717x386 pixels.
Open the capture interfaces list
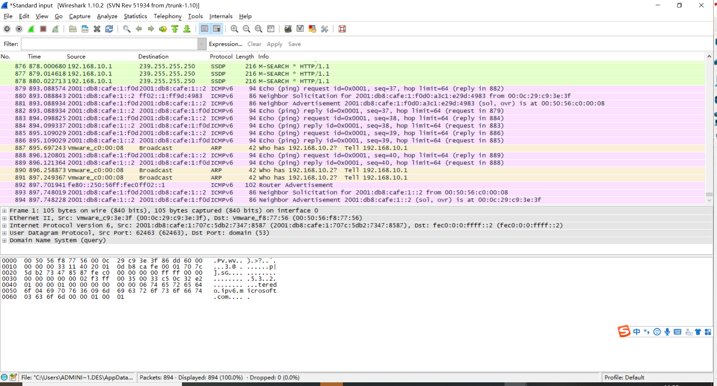click(7, 29)
